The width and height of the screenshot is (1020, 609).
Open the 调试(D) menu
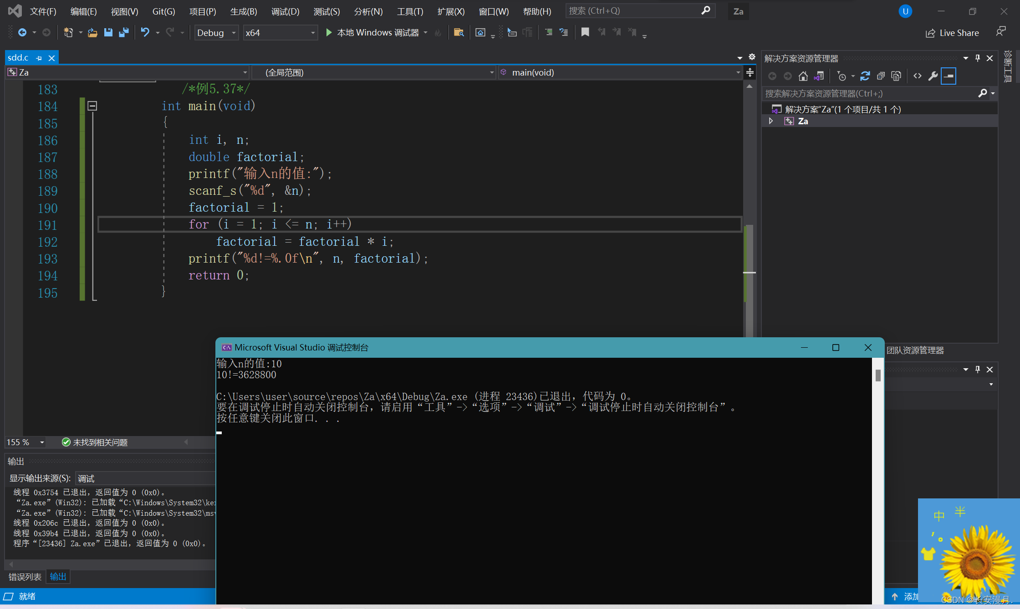click(x=285, y=11)
